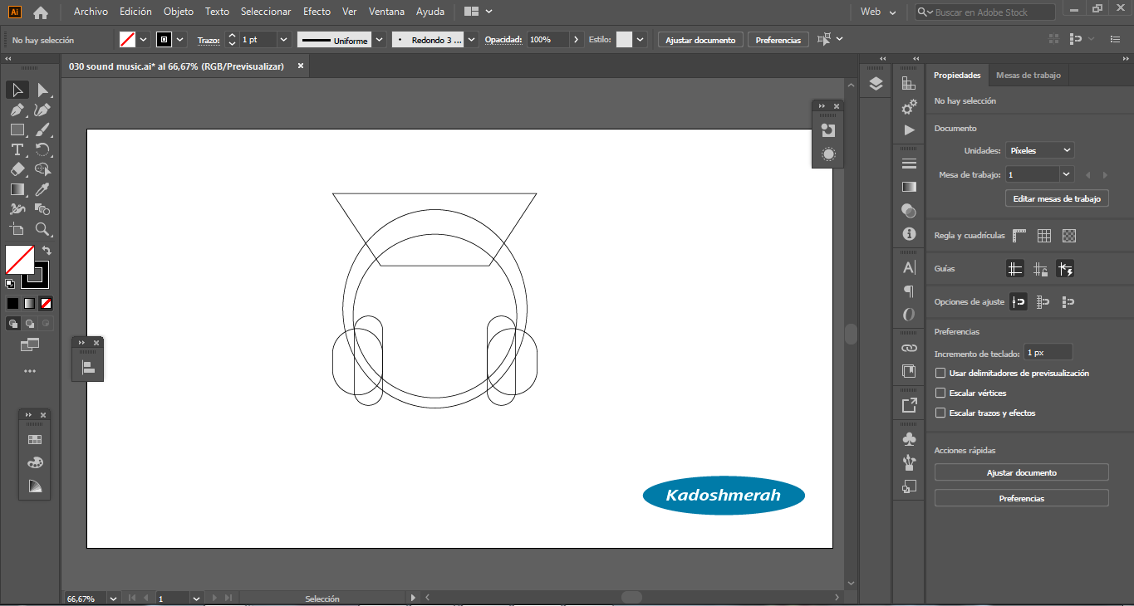Open the Align floating panel icon

(88, 366)
